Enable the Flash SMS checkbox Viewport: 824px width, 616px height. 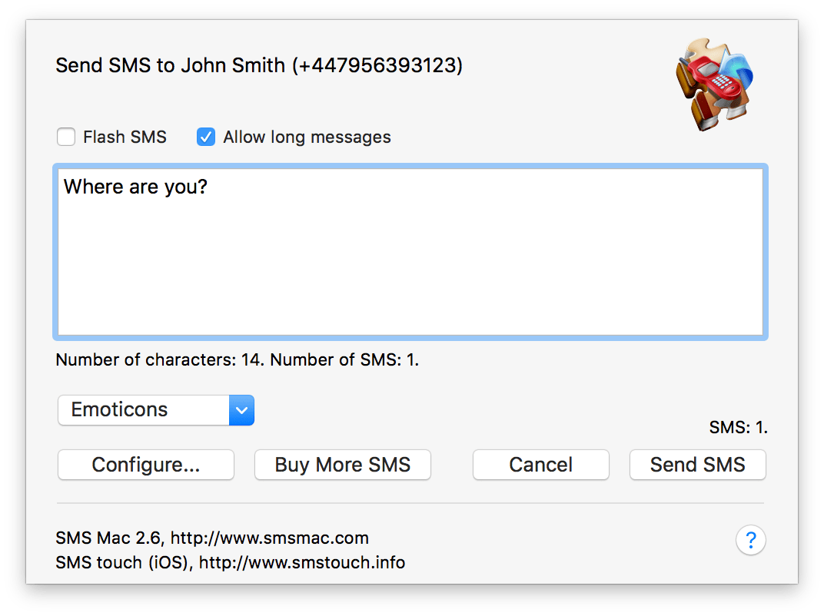pyautogui.click(x=66, y=137)
